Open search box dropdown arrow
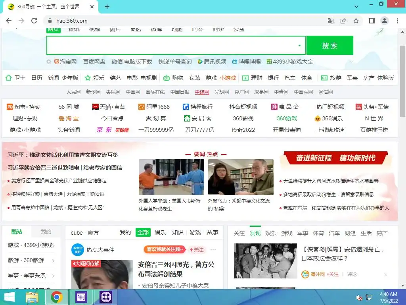This screenshot has width=406, height=305. 299,45
